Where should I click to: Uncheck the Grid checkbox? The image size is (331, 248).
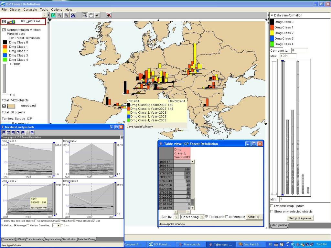(x=93, y=221)
